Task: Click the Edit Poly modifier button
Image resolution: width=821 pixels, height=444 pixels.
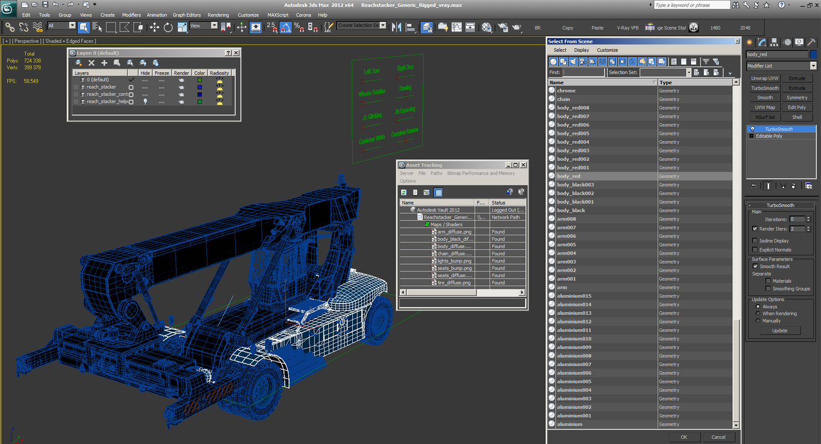Action: coord(797,108)
